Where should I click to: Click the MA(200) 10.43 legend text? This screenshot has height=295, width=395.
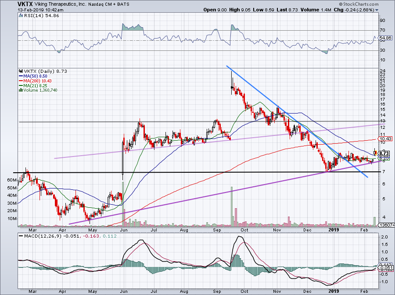pos(37,81)
